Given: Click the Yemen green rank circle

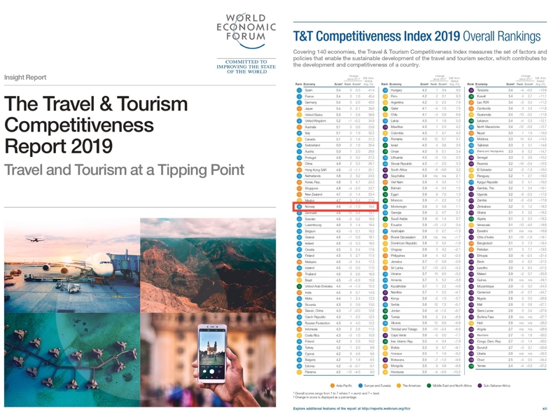Looking at the screenshot, I should (x=471, y=365).
